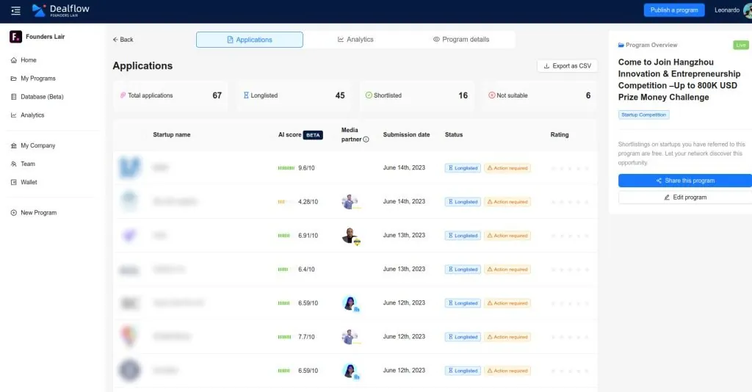
Task: Click Action required in 6.91/10 row
Action: click(x=507, y=236)
